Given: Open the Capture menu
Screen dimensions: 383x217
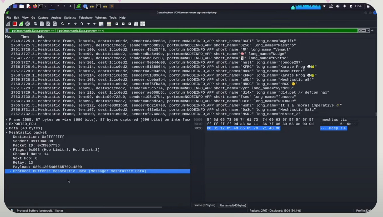Looking at the screenshot, I should point(43,18).
